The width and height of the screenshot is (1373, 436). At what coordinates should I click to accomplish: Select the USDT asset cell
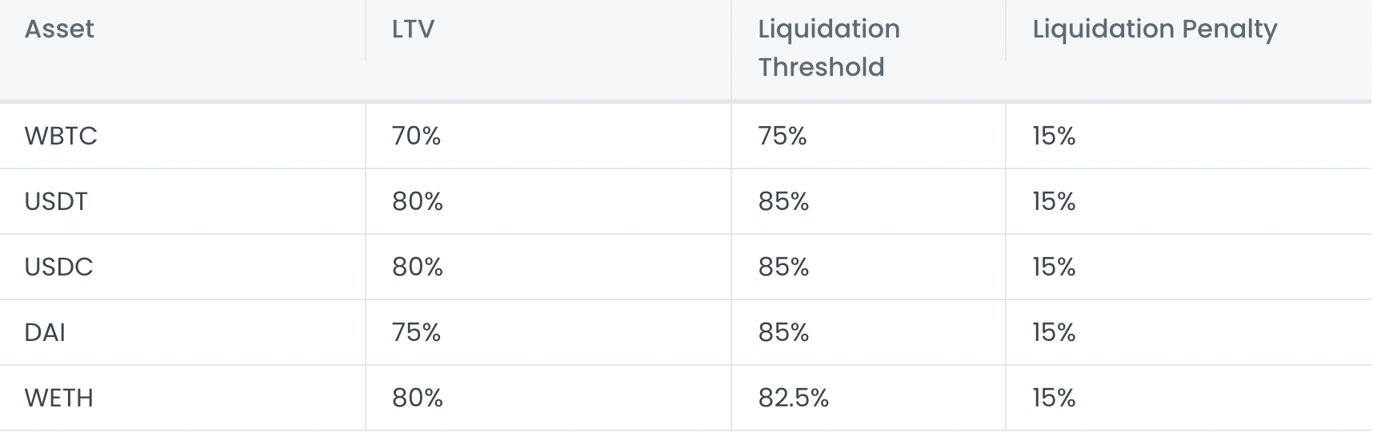[56, 201]
